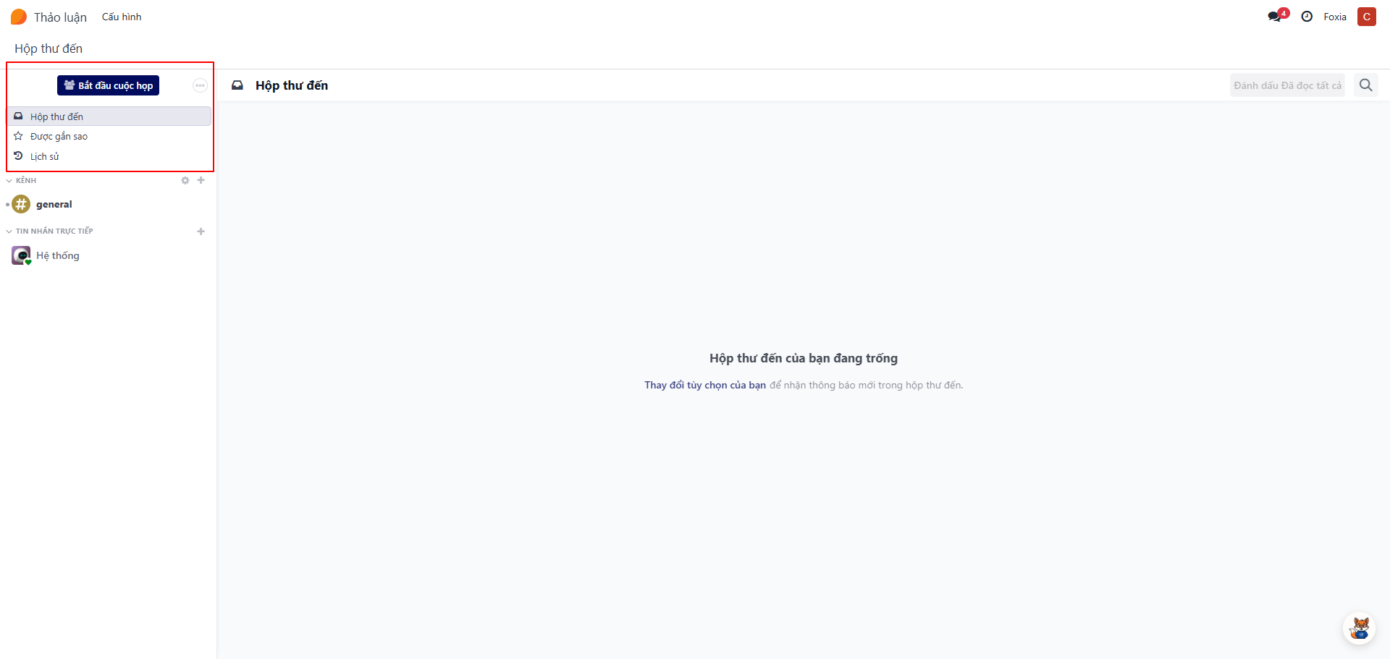
Task: Open the Foxia company switcher
Action: click(x=1334, y=17)
